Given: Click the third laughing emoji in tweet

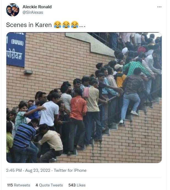Looking at the screenshot, I should click(75, 25).
